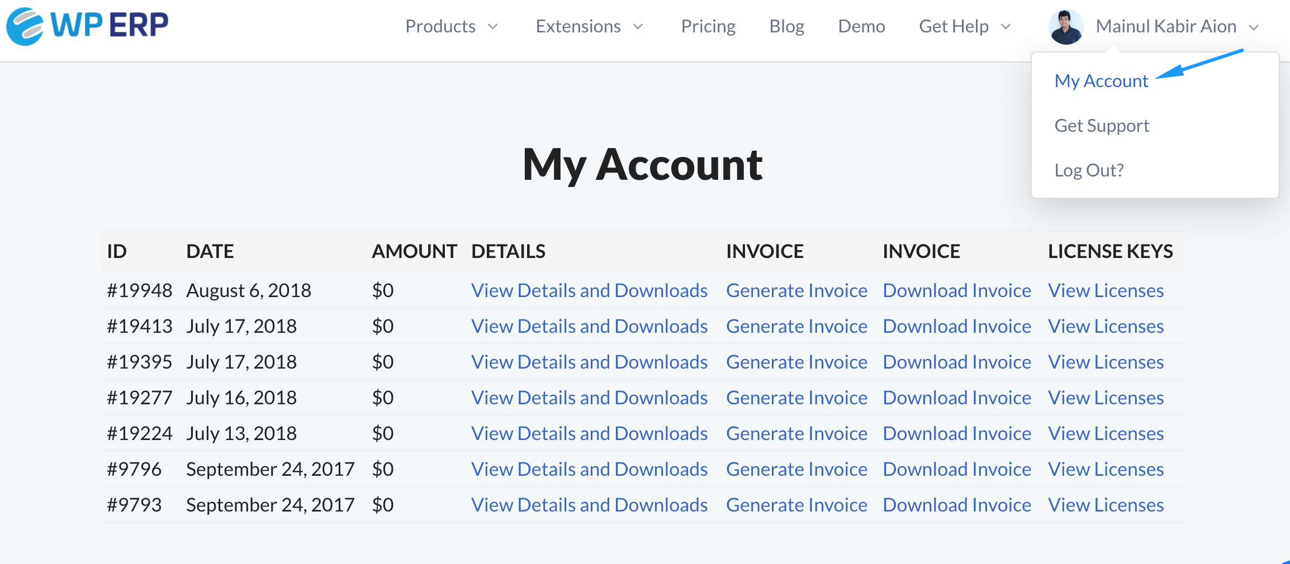
Task: Collapse the user menu chevron beside Mainul Kabir Aion
Action: 1254,27
